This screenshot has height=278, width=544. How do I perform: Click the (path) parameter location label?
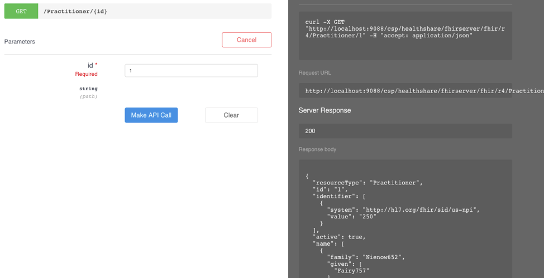88,96
